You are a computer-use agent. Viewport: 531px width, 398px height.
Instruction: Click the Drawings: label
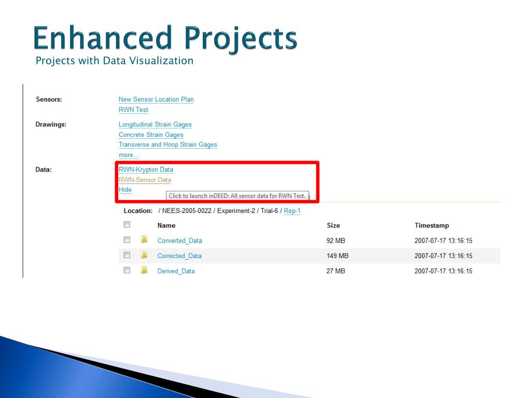click(51, 124)
